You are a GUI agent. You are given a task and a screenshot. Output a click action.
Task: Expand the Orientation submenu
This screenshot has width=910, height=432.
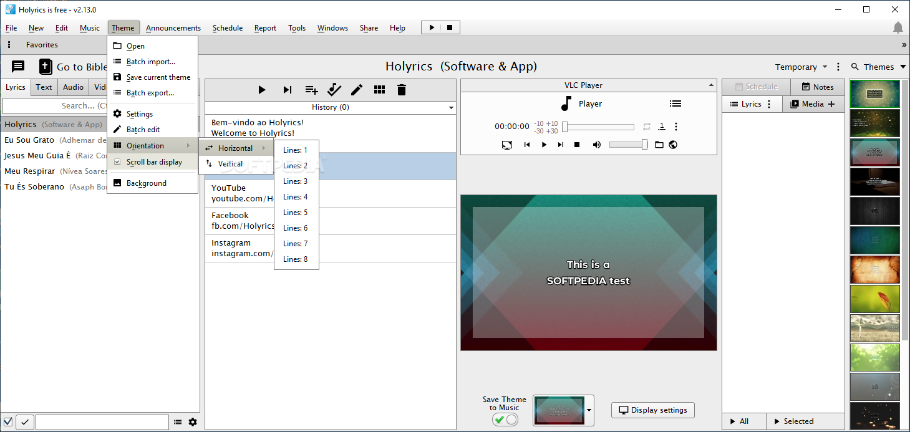tap(153, 145)
